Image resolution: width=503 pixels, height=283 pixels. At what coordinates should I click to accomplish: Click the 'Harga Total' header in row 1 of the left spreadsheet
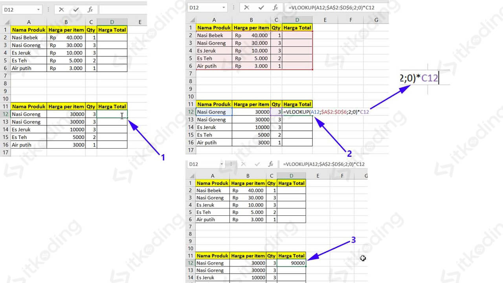112,30
